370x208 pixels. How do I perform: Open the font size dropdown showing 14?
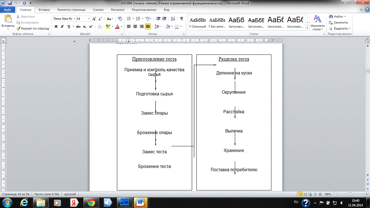coord(88,19)
